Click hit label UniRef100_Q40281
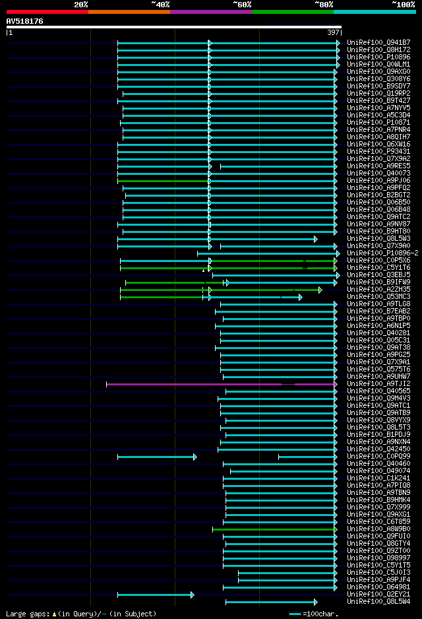Screen dimensions: 422x619 [x=378, y=333]
